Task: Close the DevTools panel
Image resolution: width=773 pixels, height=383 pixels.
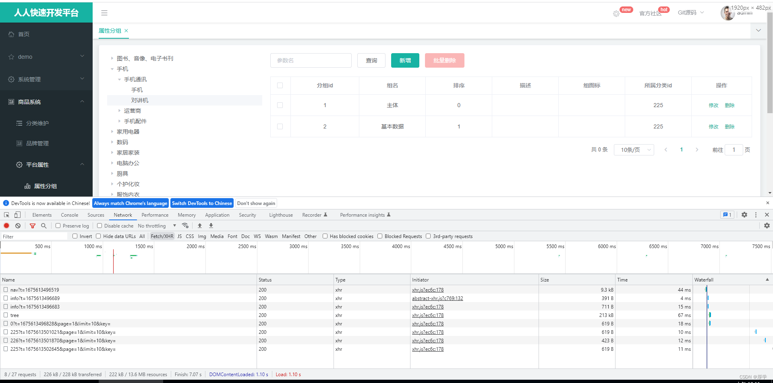Action: point(767,215)
